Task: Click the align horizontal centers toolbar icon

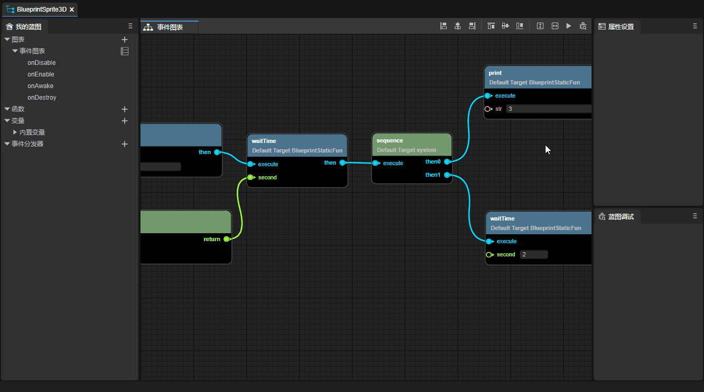Action: [x=458, y=26]
